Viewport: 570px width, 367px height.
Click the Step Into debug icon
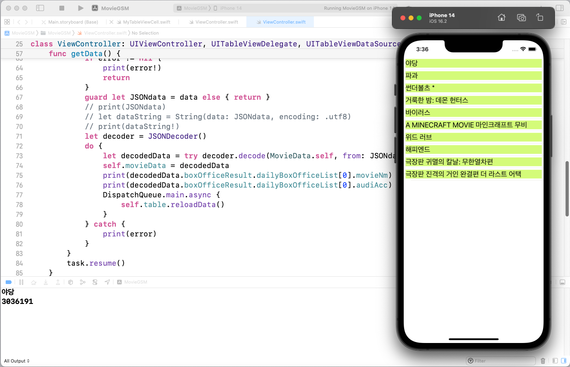(x=46, y=282)
